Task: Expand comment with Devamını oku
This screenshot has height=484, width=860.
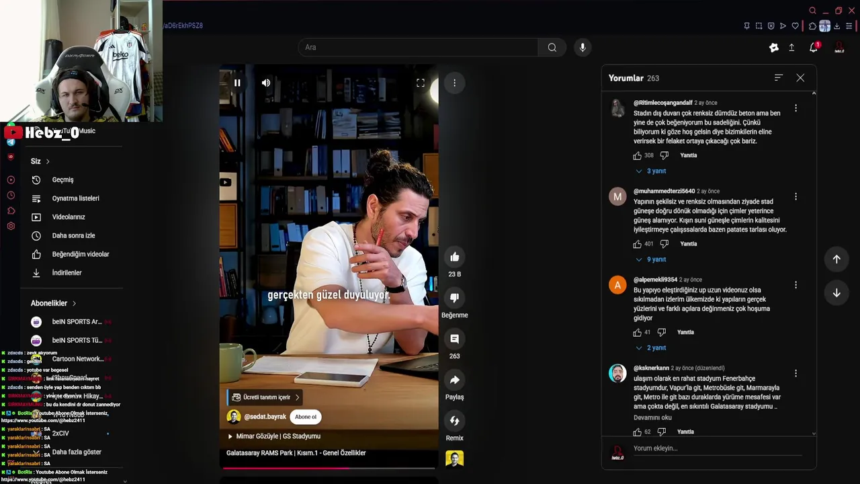Action: (x=652, y=417)
